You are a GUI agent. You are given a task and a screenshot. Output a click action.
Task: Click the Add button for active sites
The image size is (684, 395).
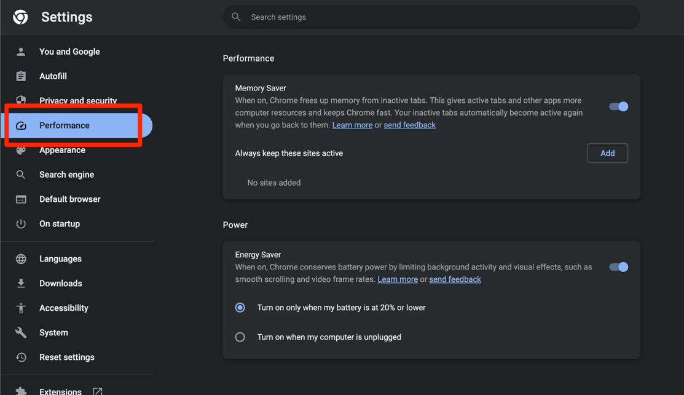click(607, 153)
